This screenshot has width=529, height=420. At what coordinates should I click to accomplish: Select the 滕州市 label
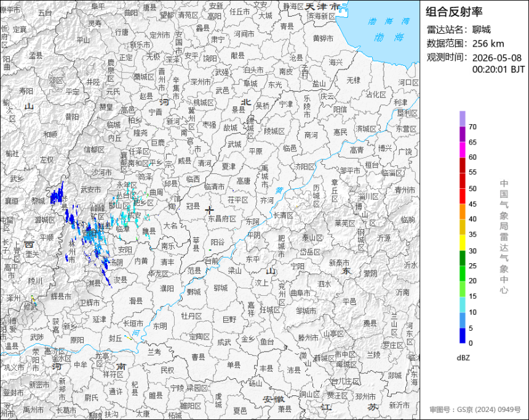[x=308, y=338]
